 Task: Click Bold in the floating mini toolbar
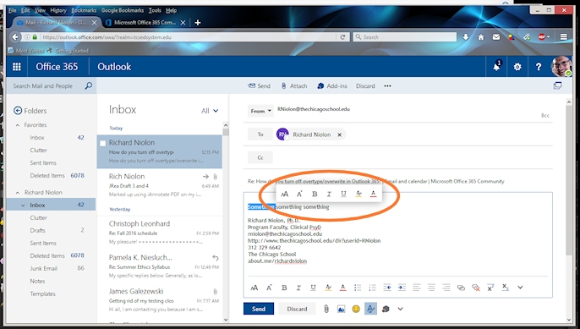pyautogui.click(x=315, y=194)
